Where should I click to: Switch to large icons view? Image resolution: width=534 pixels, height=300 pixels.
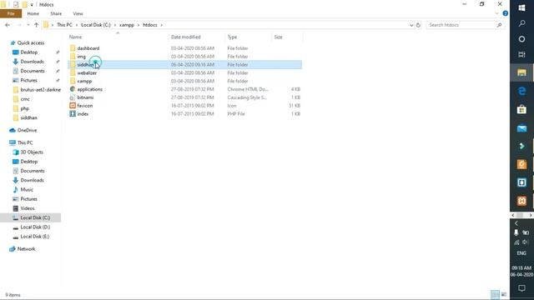[504, 294]
